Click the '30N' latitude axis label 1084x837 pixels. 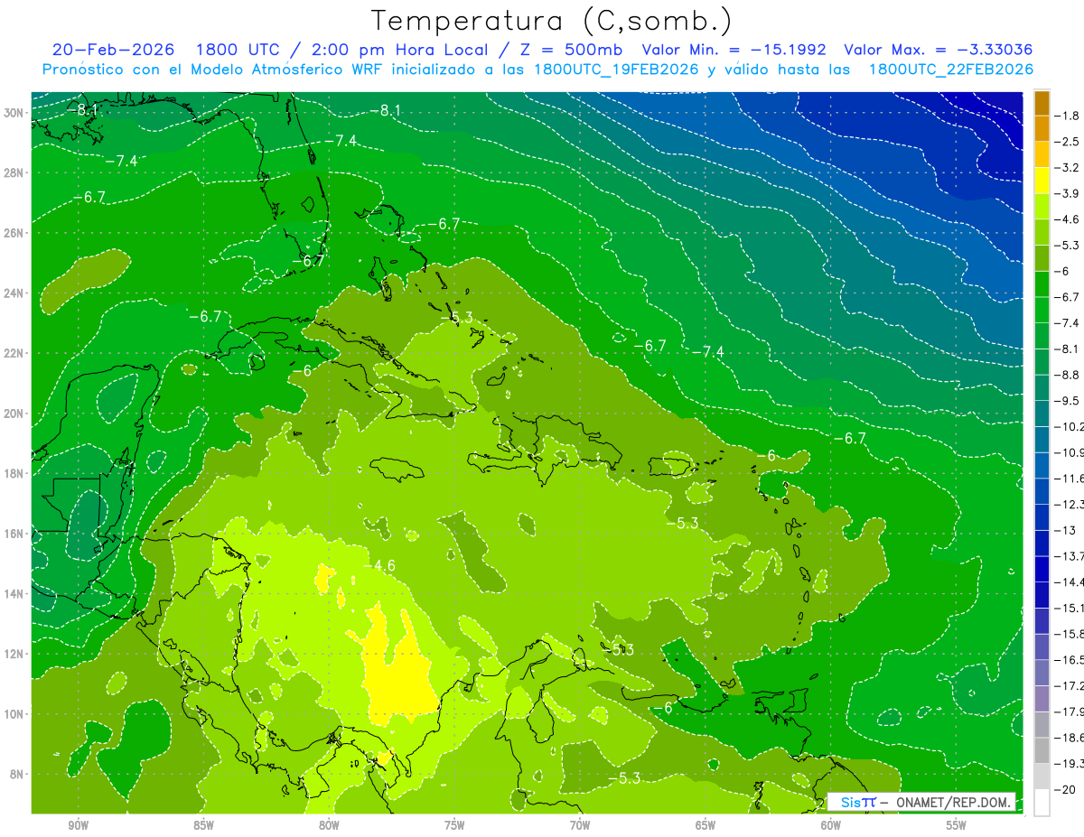point(15,113)
